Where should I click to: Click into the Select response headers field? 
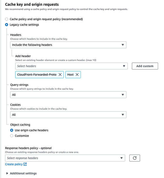[x=65, y=158]
